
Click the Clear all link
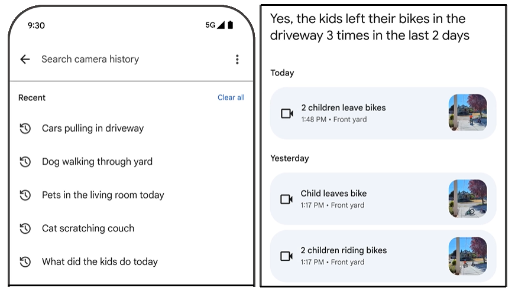tap(231, 97)
